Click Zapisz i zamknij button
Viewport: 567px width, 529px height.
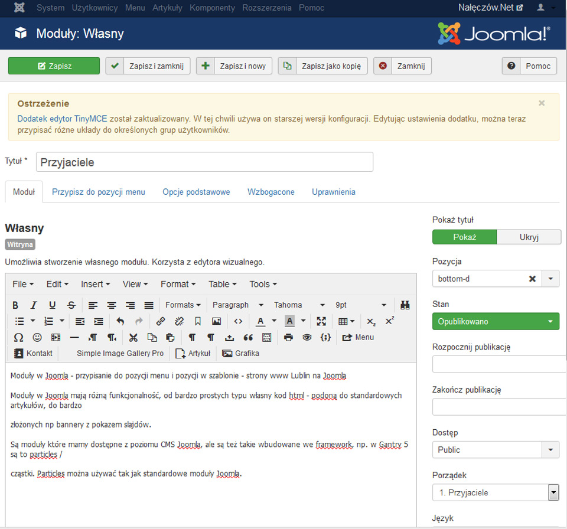(x=148, y=66)
